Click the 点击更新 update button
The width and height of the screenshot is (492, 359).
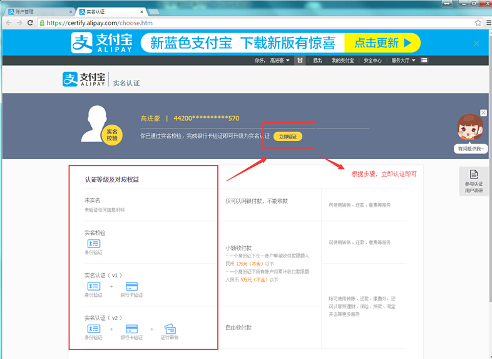tap(382, 43)
